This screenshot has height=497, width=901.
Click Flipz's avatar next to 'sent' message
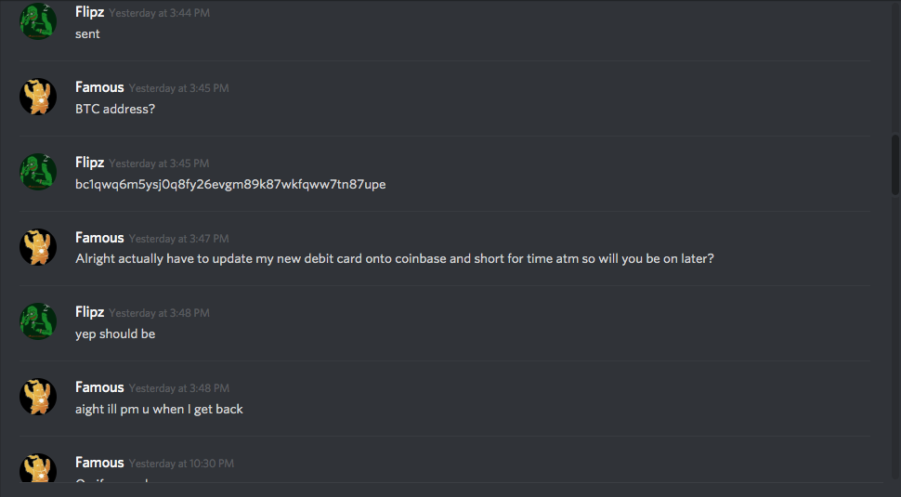tap(38, 21)
